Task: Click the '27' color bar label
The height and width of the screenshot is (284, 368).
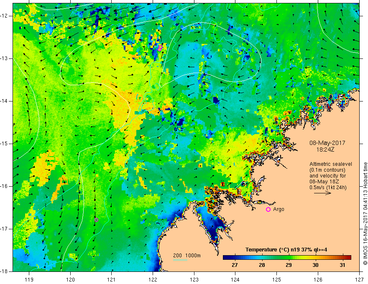Action: pos(235,265)
